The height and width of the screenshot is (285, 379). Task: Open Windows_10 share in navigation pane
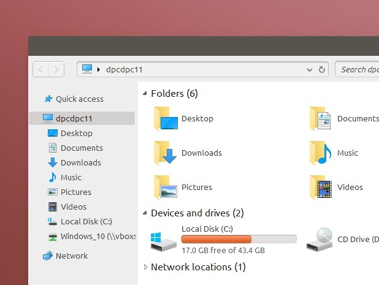[x=98, y=236]
